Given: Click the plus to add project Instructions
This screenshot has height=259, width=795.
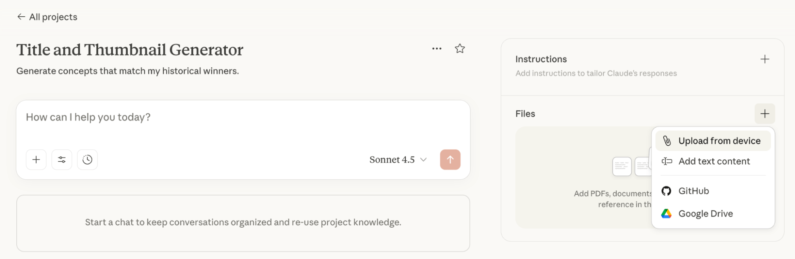Looking at the screenshot, I should pyautogui.click(x=764, y=59).
